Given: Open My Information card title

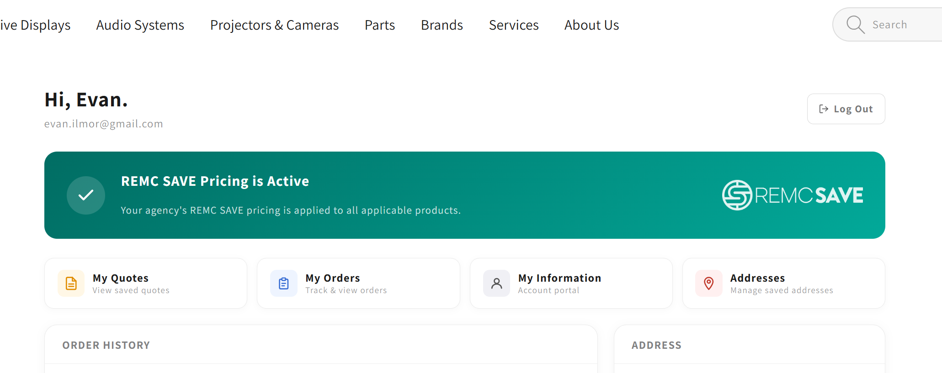Looking at the screenshot, I should (x=560, y=278).
